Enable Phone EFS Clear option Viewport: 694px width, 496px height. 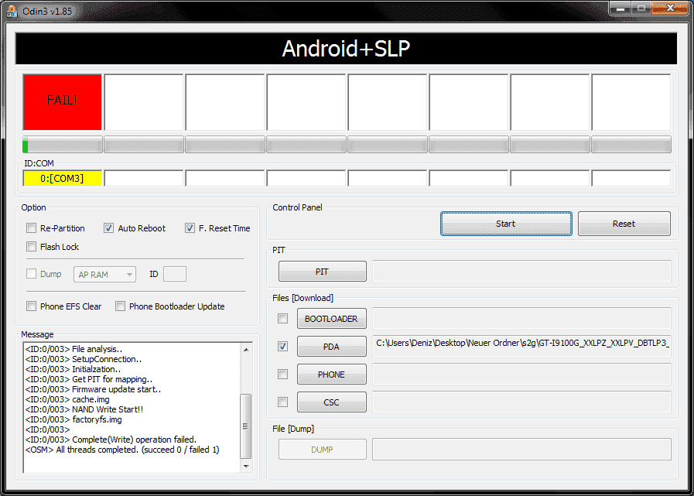click(x=31, y=306)
